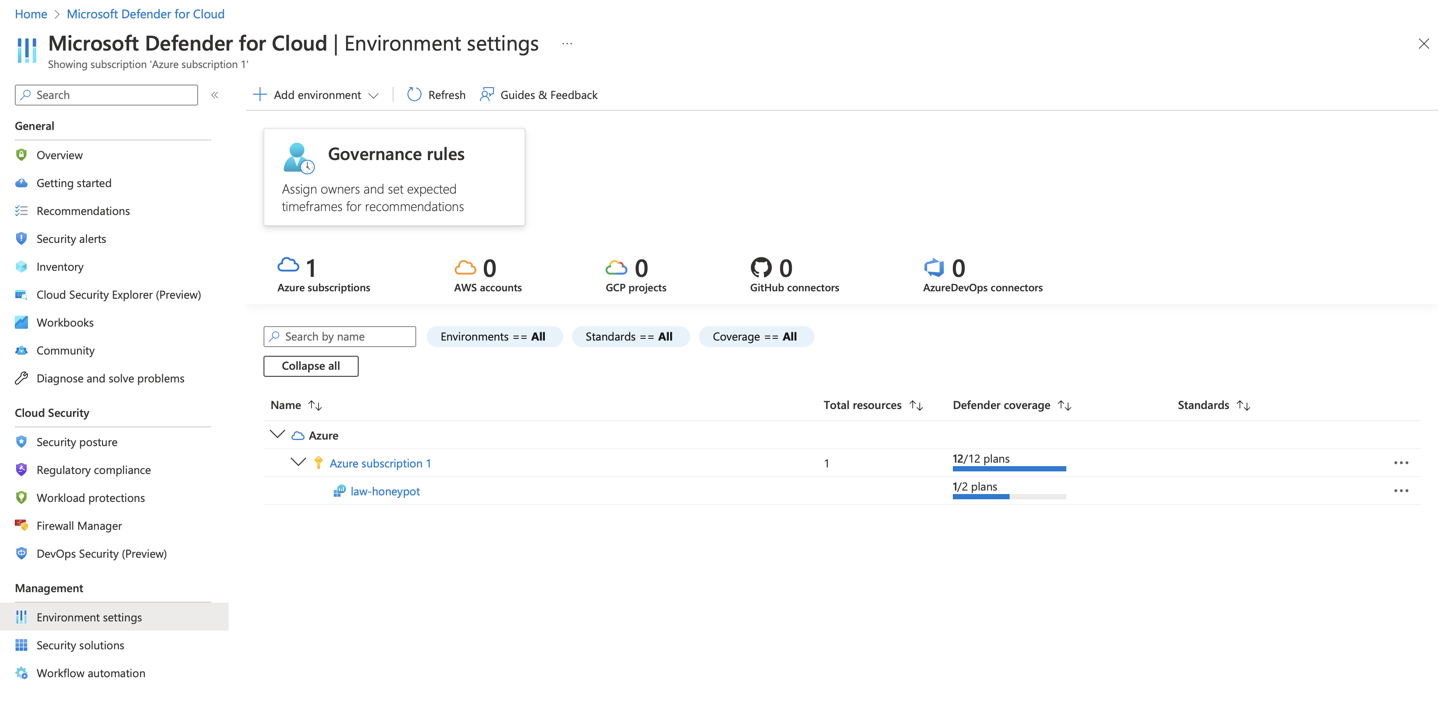Click the AWS accounts cloud icon

pyautogui.click(x=466, y=268)
